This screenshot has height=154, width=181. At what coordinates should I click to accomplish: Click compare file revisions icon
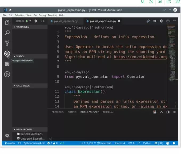[148, 21]
